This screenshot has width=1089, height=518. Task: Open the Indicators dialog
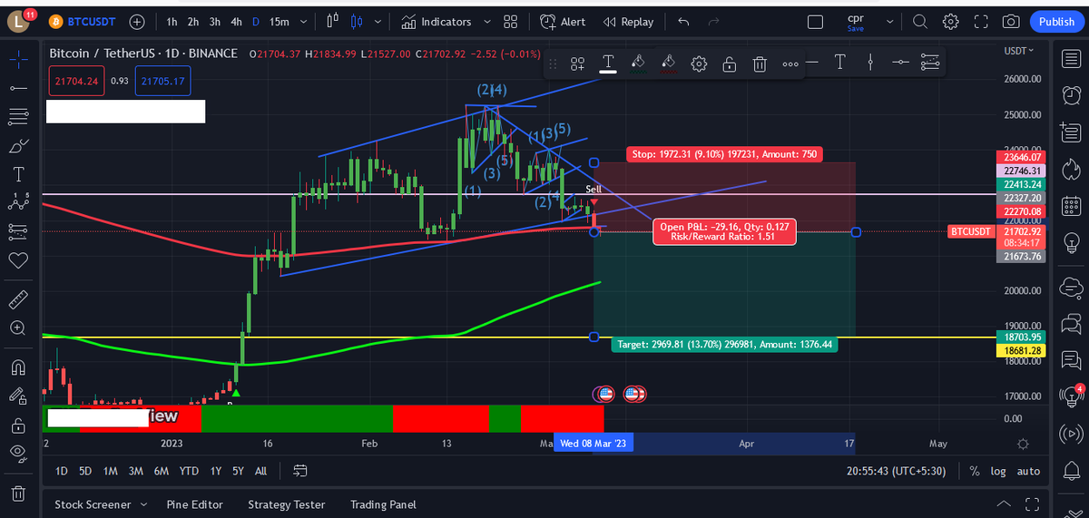[x=437, y=21]
